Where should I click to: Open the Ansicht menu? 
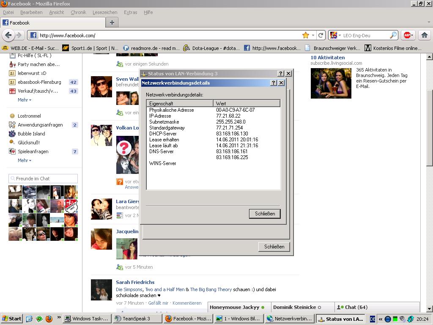56,12
